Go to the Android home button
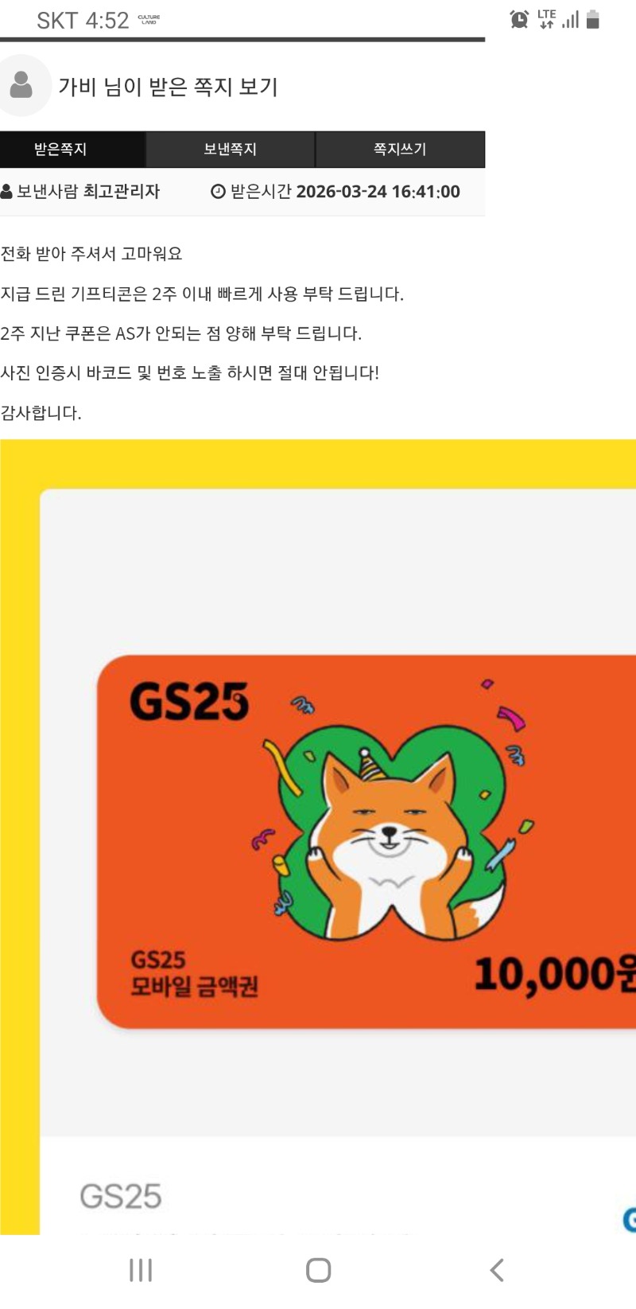Image resolution: width=636 pixels, height=1309 pixels. pos(318,1270)
